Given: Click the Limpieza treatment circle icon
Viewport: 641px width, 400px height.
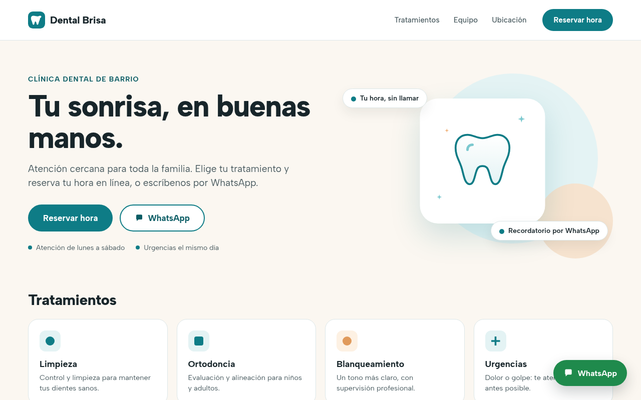Looking at the screenshot, I should point(50,341).
